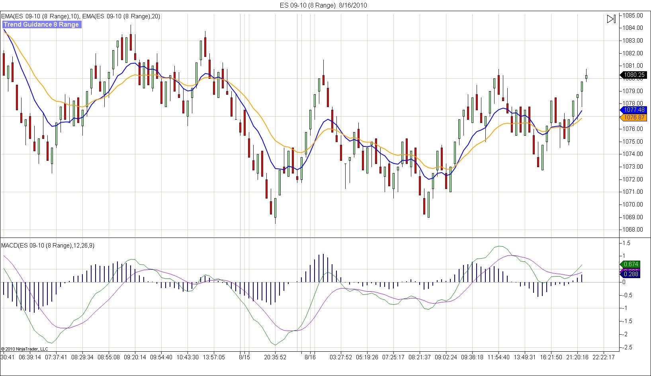Click the 09:36:18 time axis label
The width and height of the screenshot is (651, 376).
tap(472, 357)
